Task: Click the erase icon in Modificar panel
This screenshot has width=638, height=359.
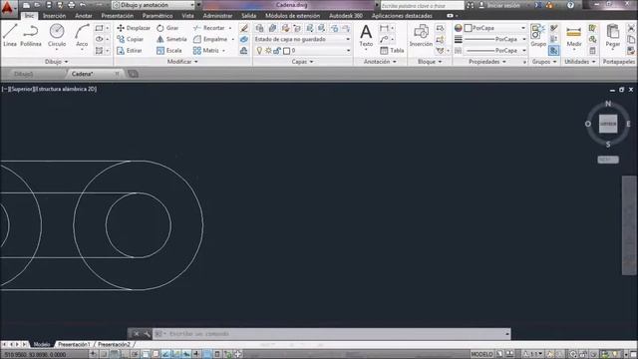Action: (x=243, y=28)
